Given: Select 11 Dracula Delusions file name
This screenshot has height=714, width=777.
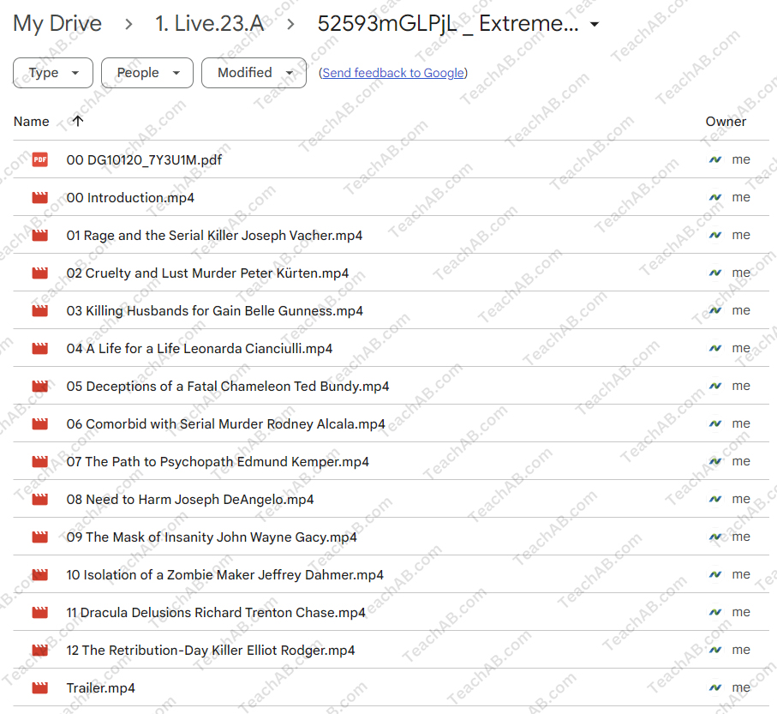Looking at the screenshot, I should 216,612.
